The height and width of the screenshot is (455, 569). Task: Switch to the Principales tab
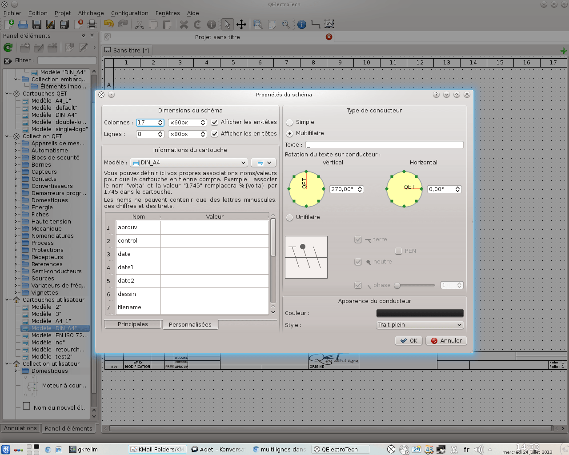tap(132, 324)
